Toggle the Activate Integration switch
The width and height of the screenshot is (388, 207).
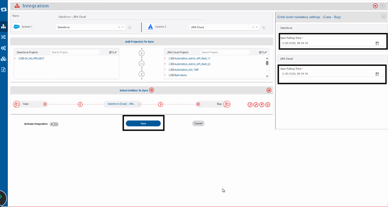tap(54, 124)
